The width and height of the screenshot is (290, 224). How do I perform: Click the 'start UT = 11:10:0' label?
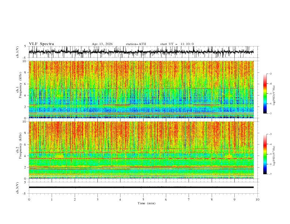pyautogui.click(x=177, y=44)
